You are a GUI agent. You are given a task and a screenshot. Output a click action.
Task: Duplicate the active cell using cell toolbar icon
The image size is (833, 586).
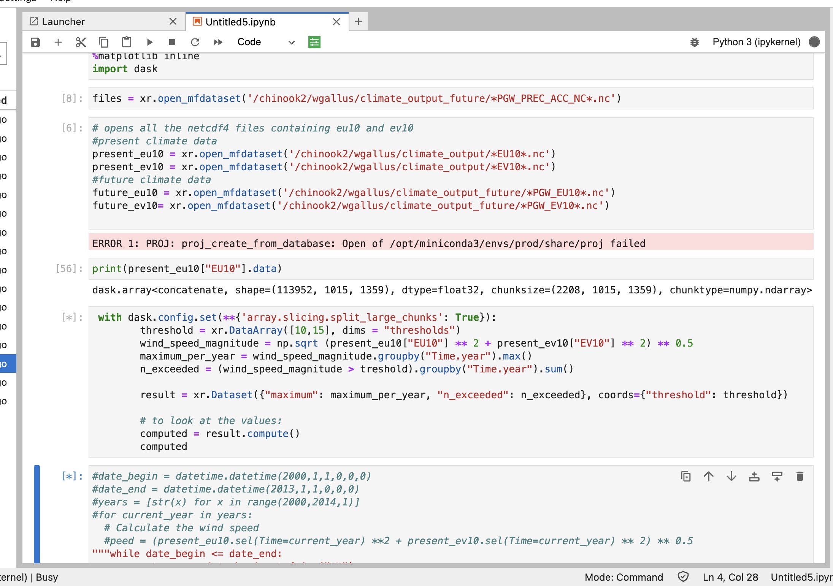pyautogui.click(x=686, y=476)
